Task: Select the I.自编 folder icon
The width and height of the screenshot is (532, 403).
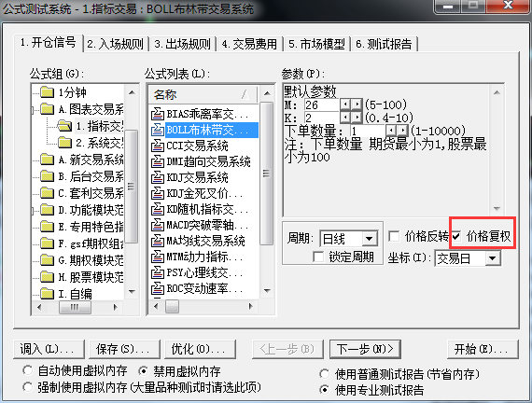Action: 48,294
